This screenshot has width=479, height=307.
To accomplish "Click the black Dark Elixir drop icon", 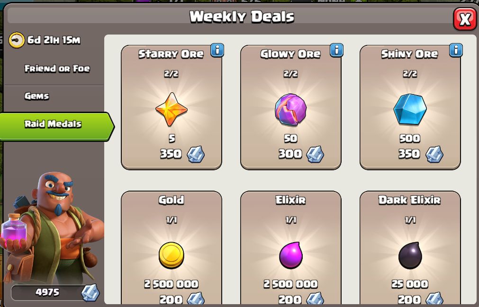I will tap(410, 255).
